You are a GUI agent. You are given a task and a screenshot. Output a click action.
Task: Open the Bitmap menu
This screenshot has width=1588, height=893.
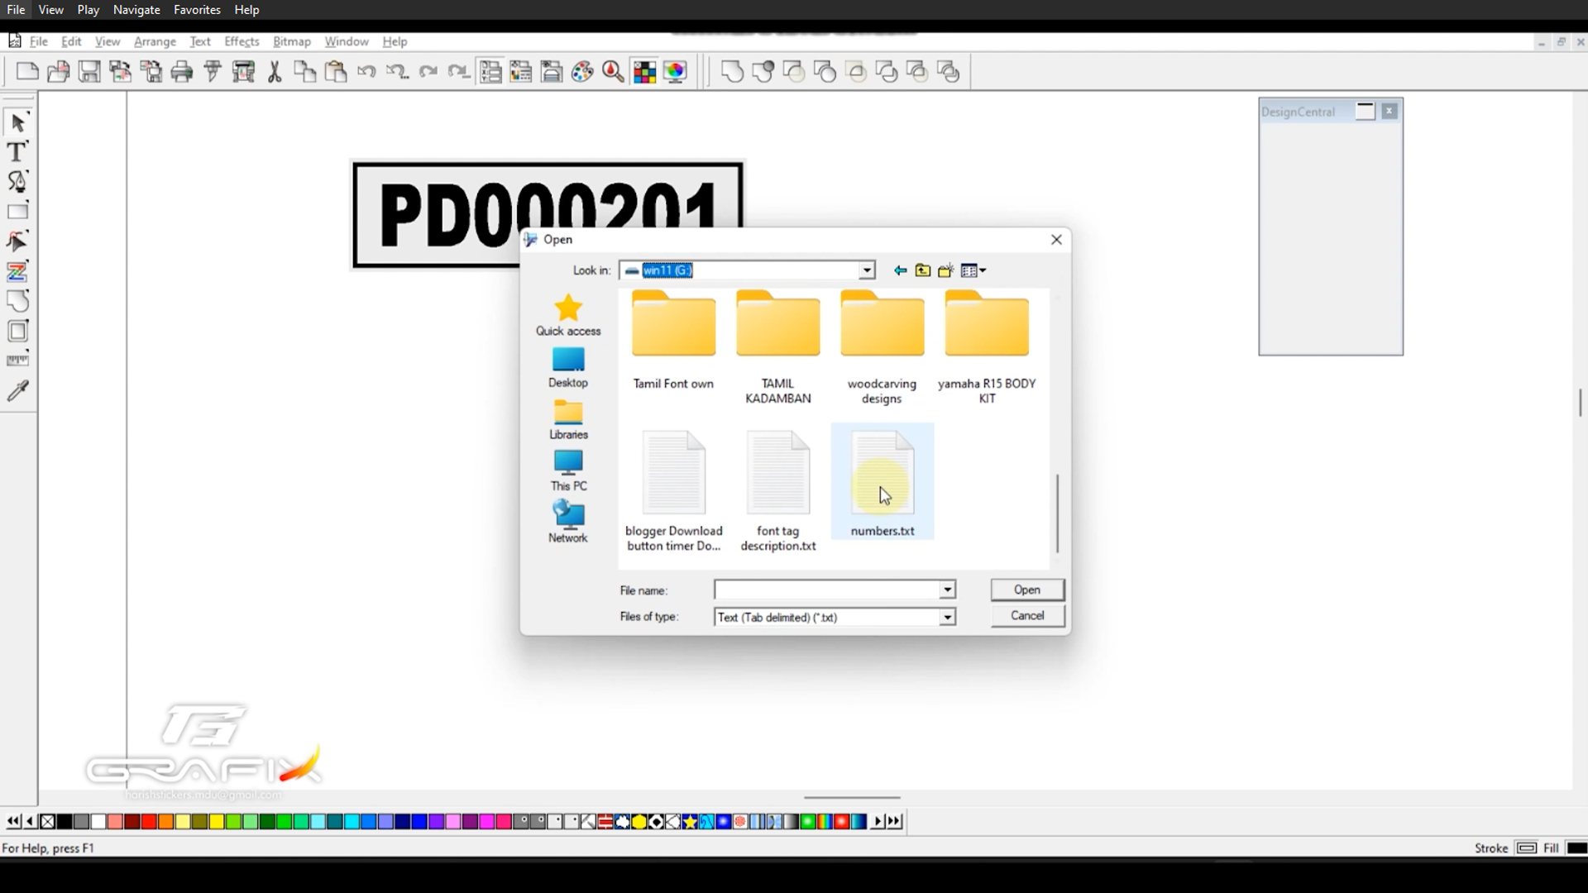click(292, 41)
